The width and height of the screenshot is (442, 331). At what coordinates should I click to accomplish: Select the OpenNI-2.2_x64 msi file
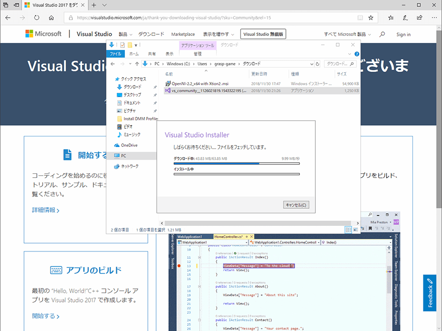click(200, 83)
